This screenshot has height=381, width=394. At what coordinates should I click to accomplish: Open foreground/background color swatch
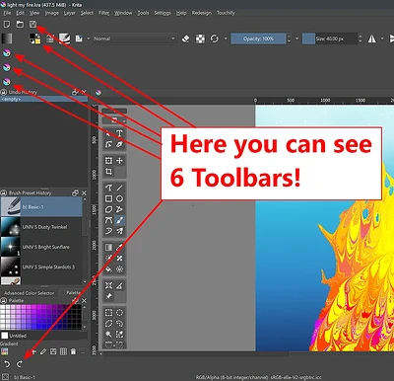35,38
